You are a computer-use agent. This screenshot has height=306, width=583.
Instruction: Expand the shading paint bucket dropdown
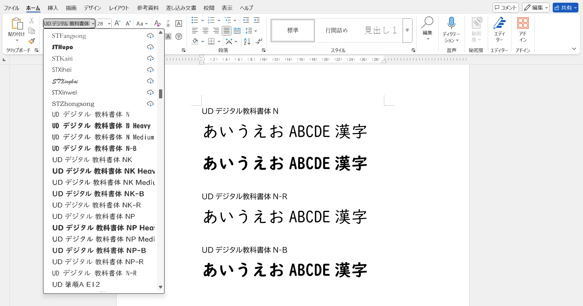pos(203,41)
